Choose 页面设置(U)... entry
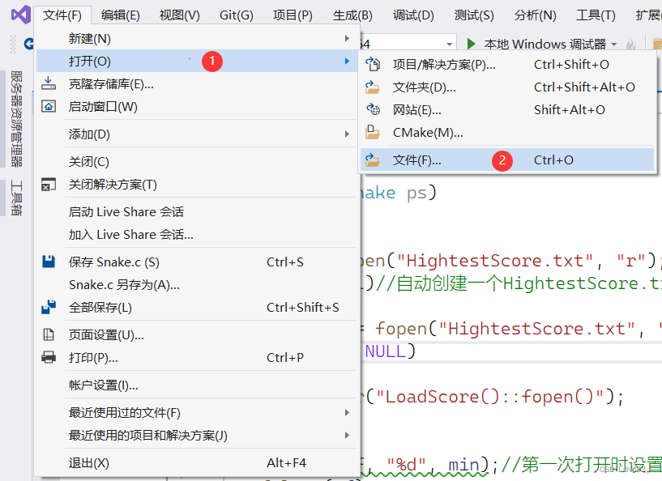Screen dimensions: 662x481 coord(197,334)
